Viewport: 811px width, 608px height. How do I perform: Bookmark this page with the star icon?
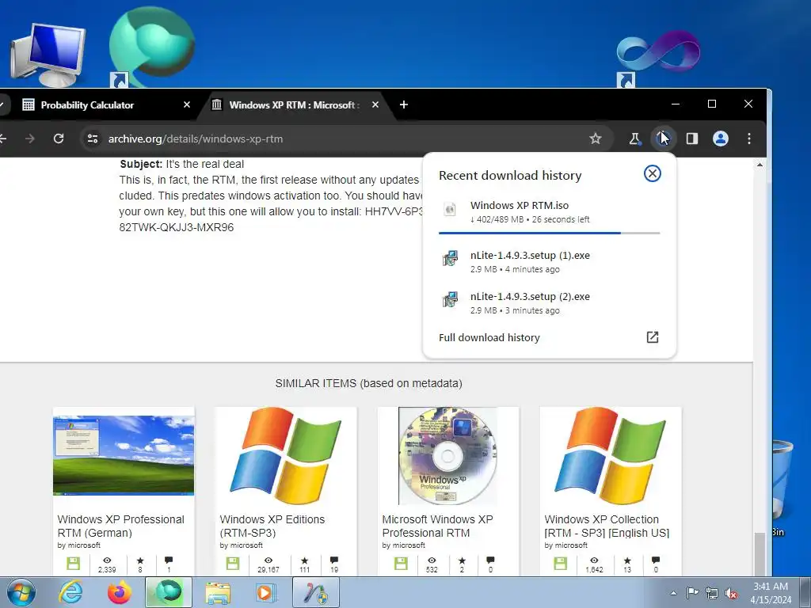596,139
